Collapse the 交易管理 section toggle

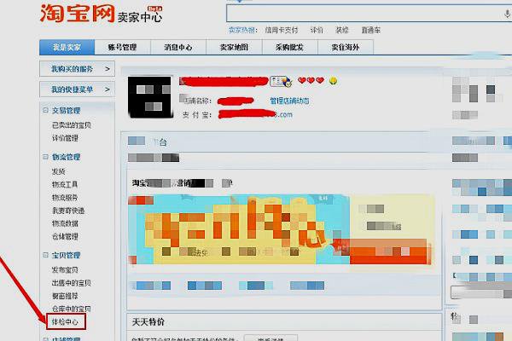click(46, 110)
